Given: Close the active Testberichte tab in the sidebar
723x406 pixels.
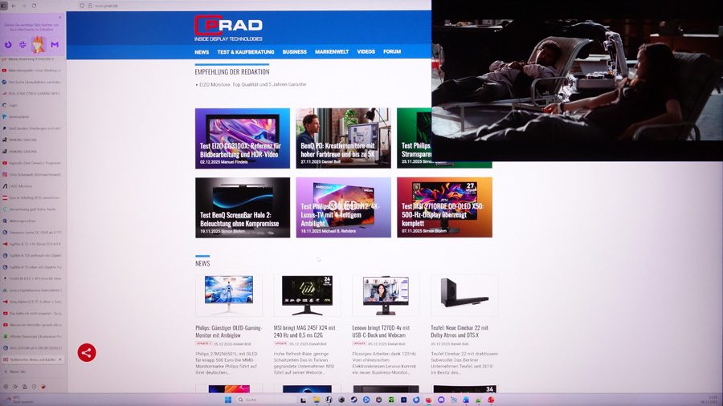Looking at the screenshot, I should point(62,359).
